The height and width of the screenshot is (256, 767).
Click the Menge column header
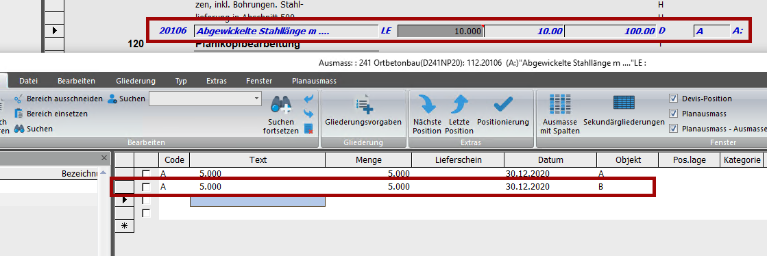(x=368, y=159)
